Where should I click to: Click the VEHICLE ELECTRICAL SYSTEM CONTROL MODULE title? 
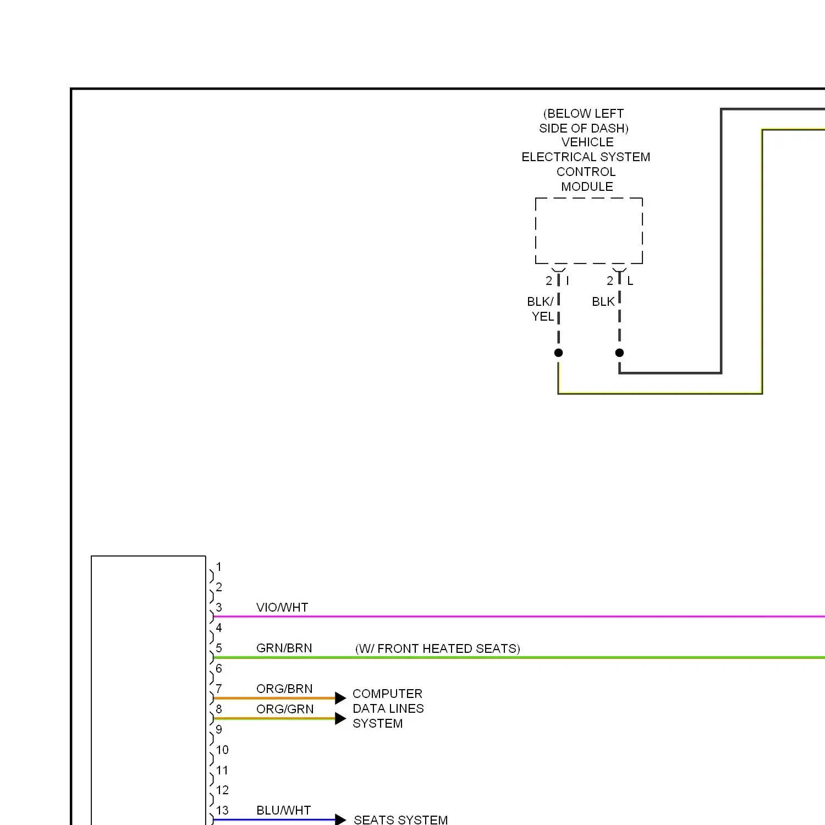coord(586,164)
